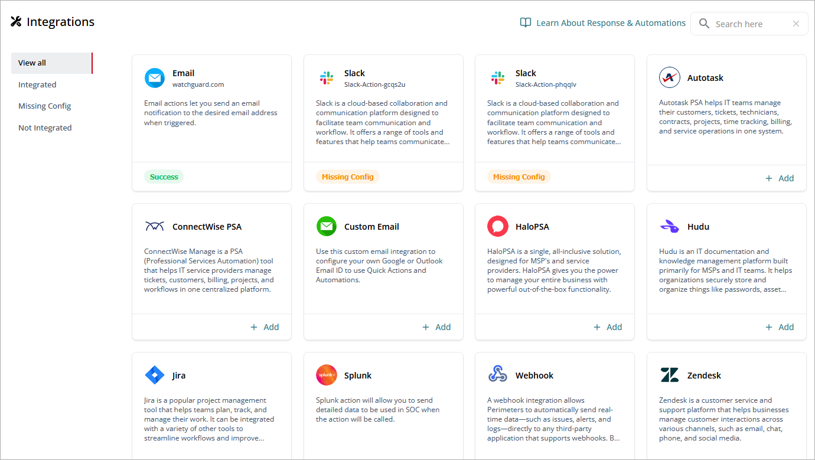Click the Autotask logo icon

click(669, 77)
